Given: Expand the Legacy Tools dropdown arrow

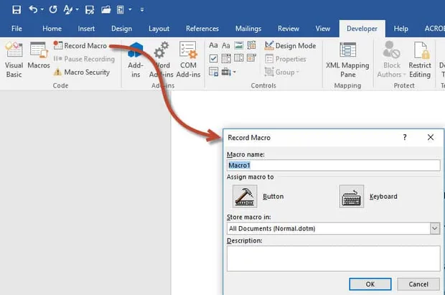Looking at the screenshot, I should pyautogui.click(x=235, y=72).
